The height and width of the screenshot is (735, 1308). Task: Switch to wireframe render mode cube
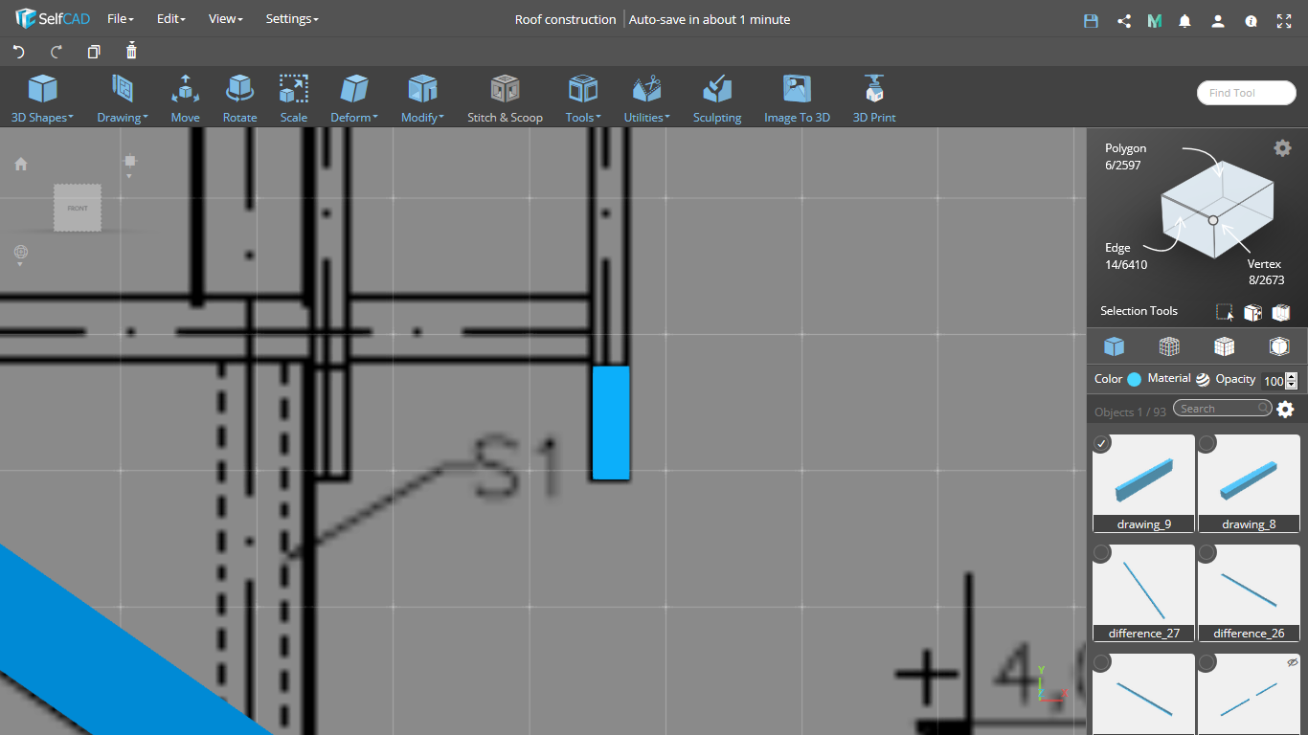pos(1169,346)
